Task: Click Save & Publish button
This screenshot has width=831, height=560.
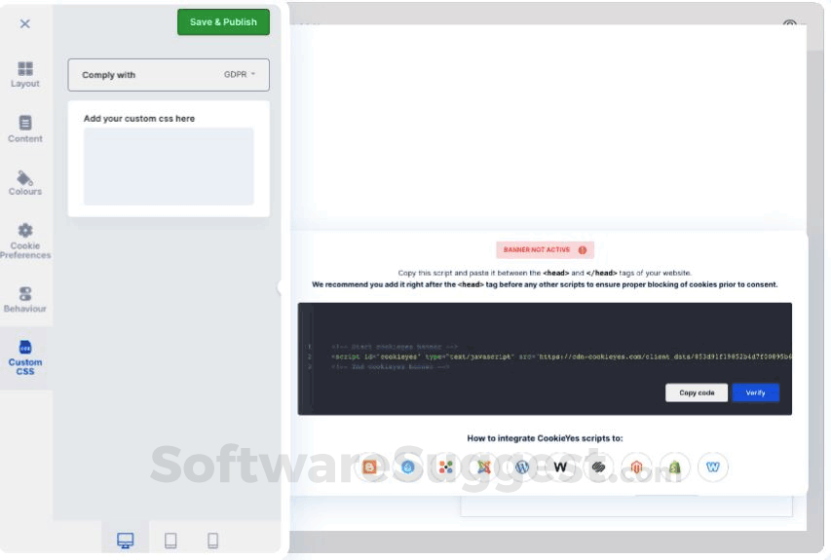Action: [223, 22]
